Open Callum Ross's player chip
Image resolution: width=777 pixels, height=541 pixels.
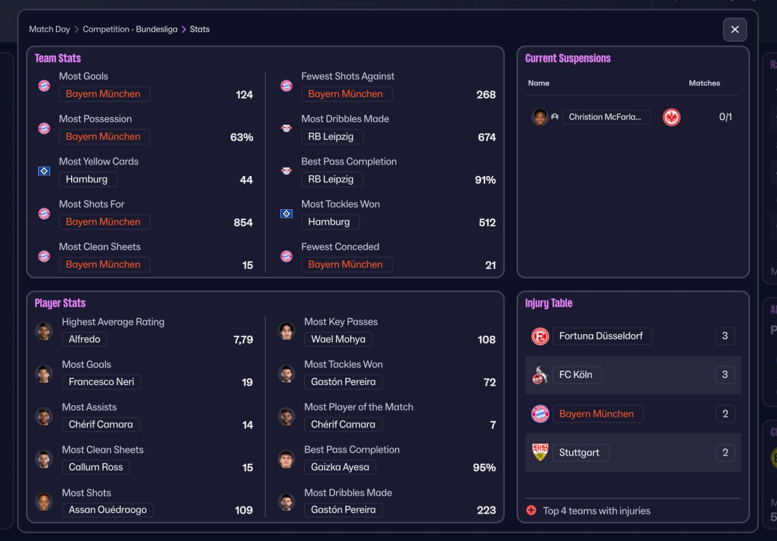[96, 467]
